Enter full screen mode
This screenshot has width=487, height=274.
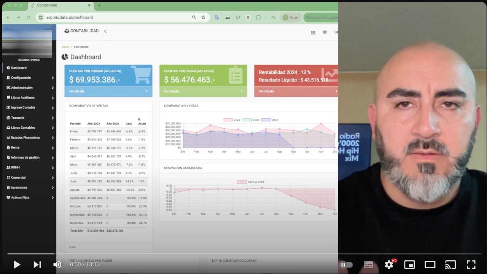[471, 264]
